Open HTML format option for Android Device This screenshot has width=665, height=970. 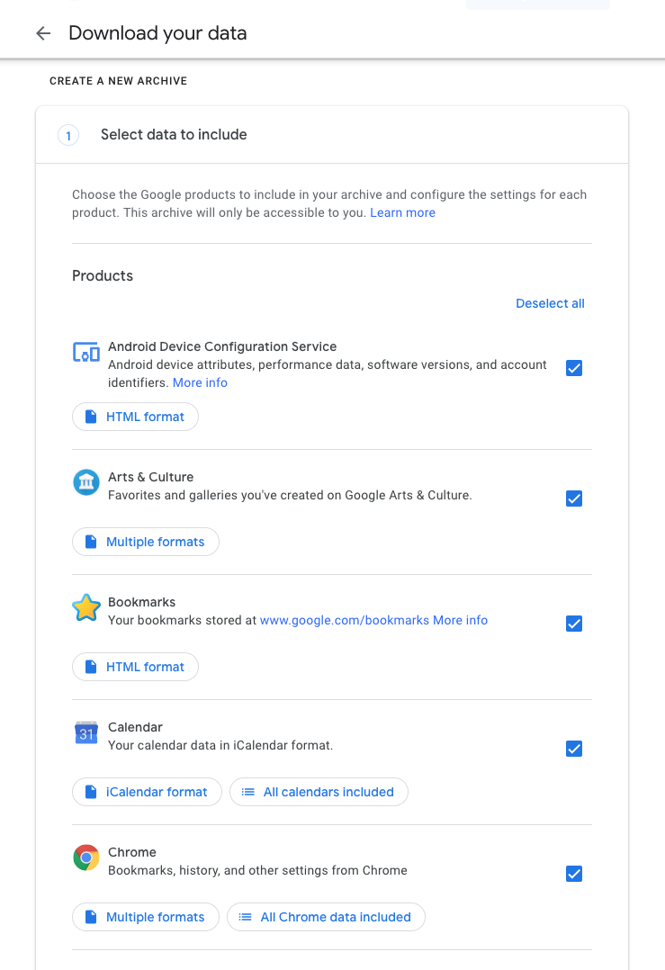tap(135, 417)
